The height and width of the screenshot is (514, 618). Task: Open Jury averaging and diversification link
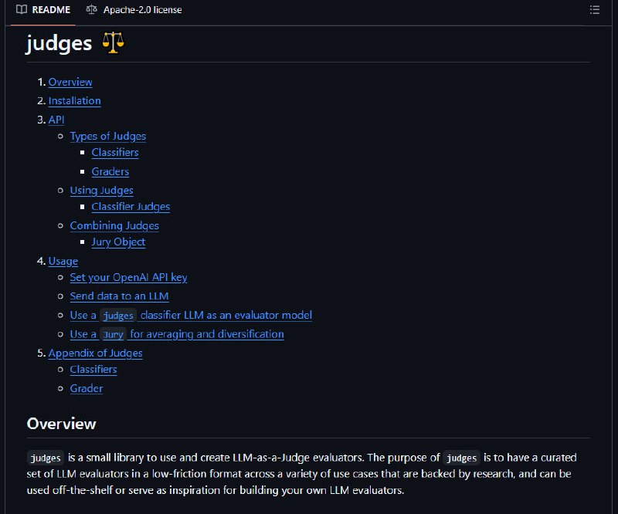(177, 334)
